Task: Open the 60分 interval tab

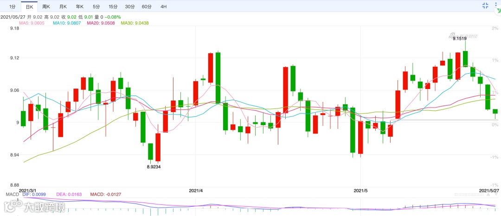Action: coord(147,6)
